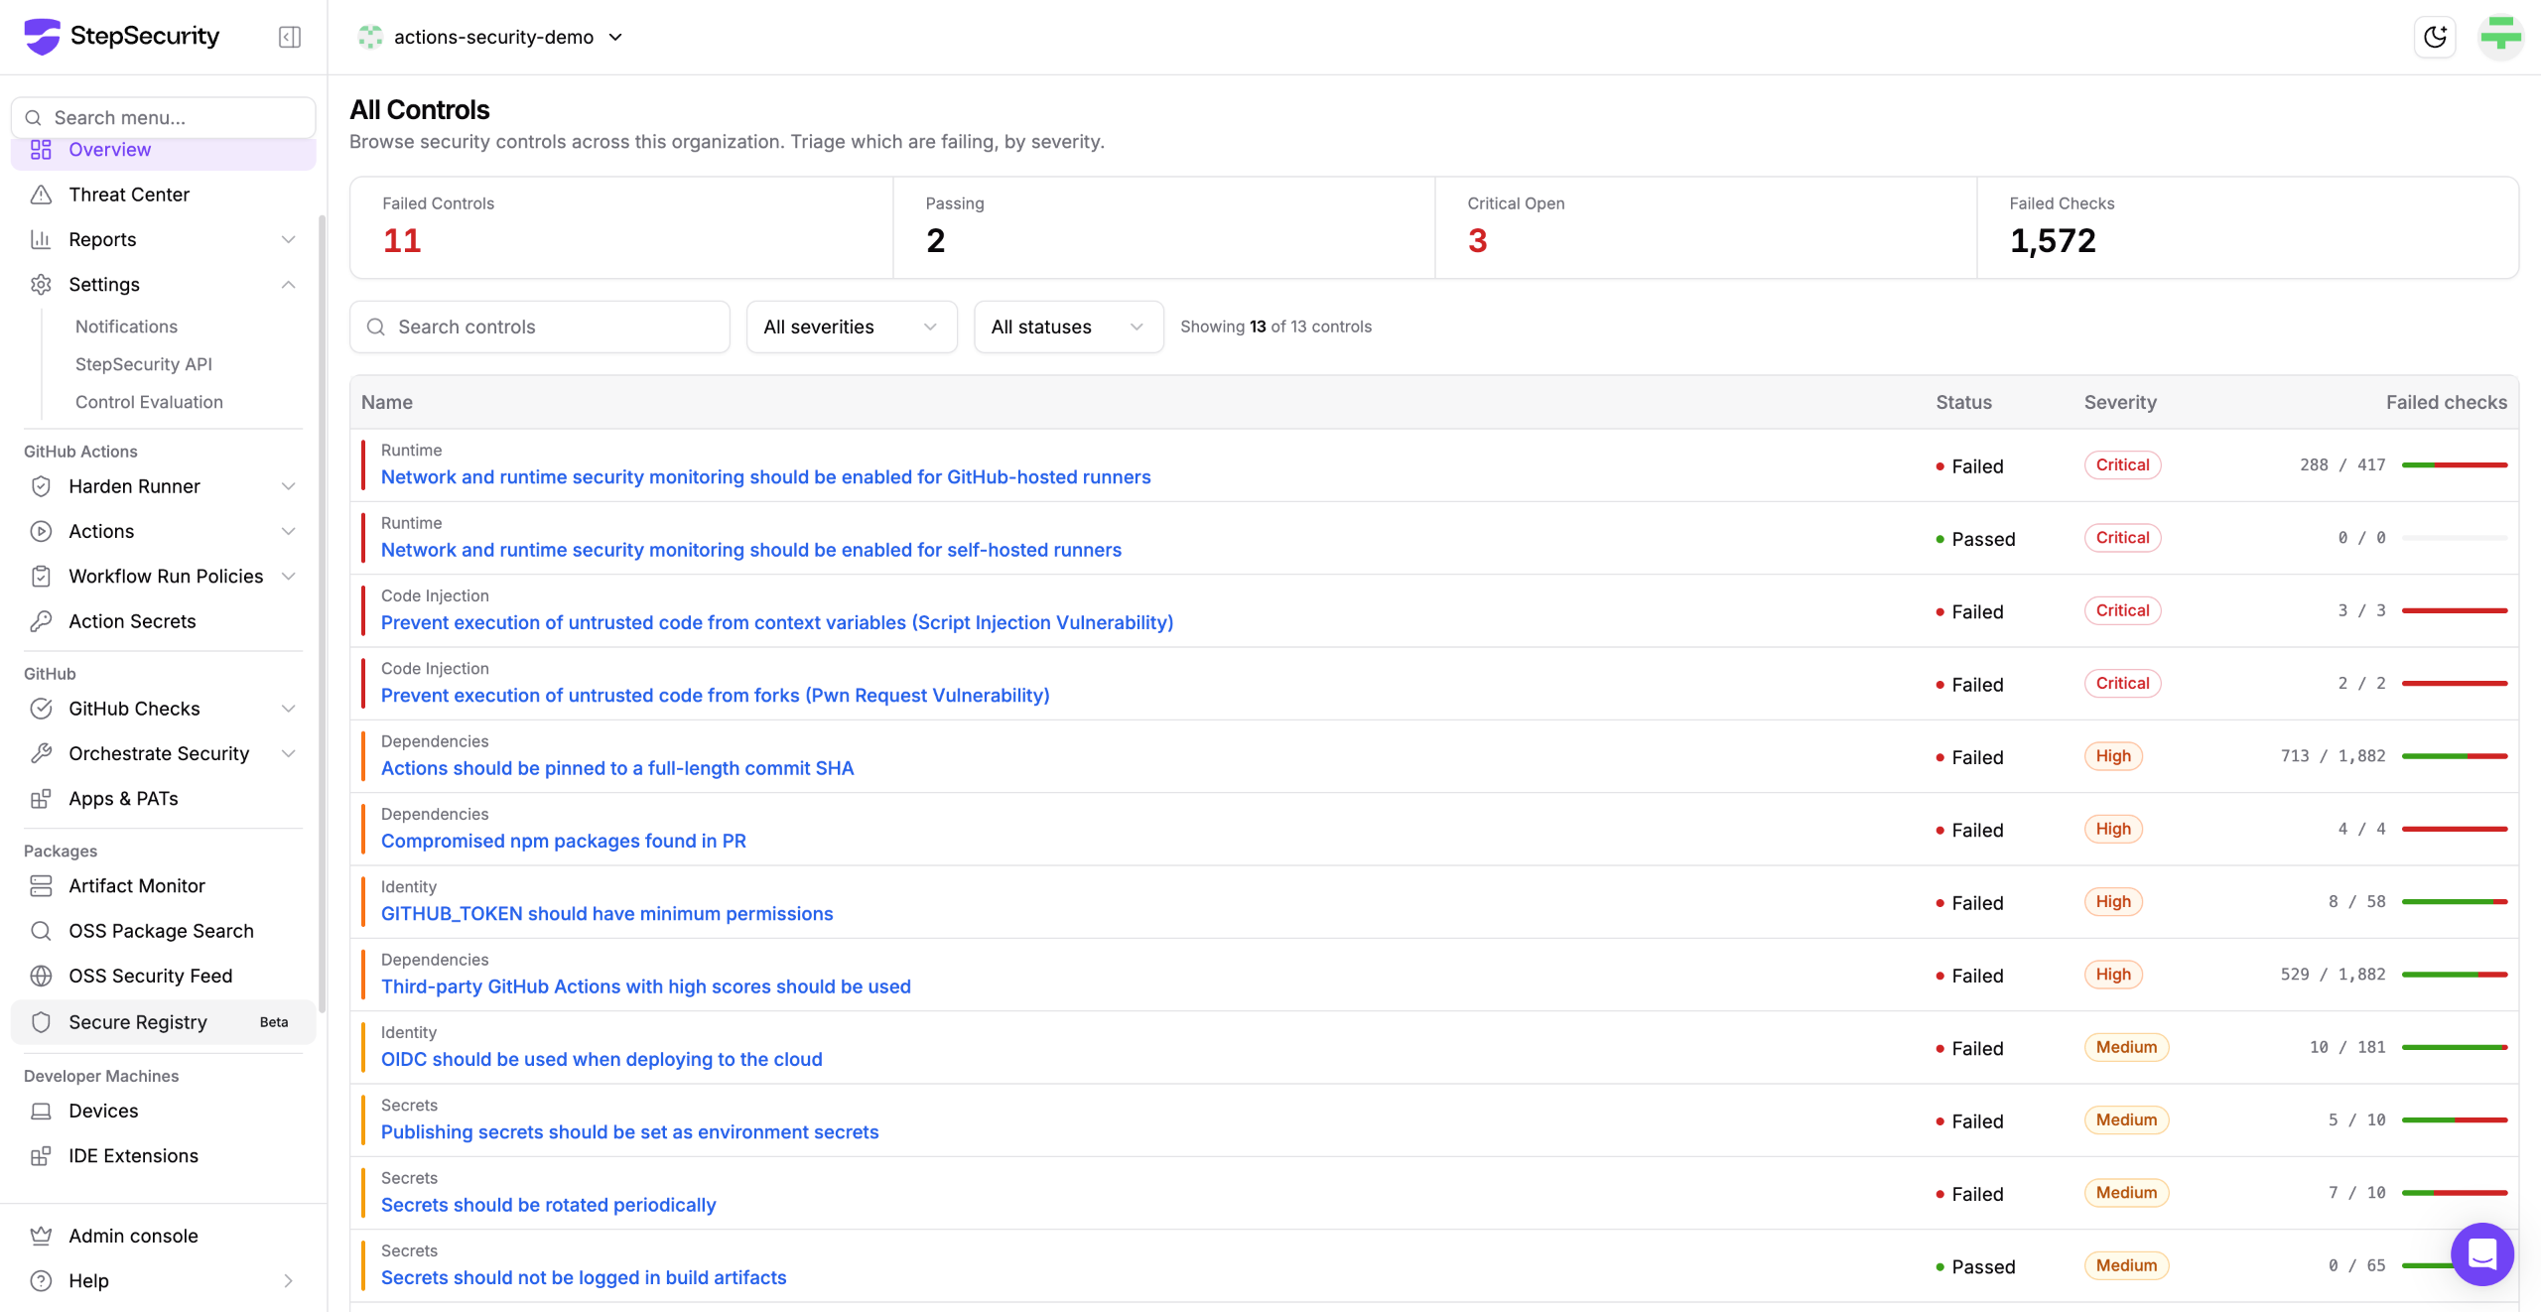Collapse the Settings submenu chevron
Viewport: 2541px width, 1312px height.
[x=289, y=285]
